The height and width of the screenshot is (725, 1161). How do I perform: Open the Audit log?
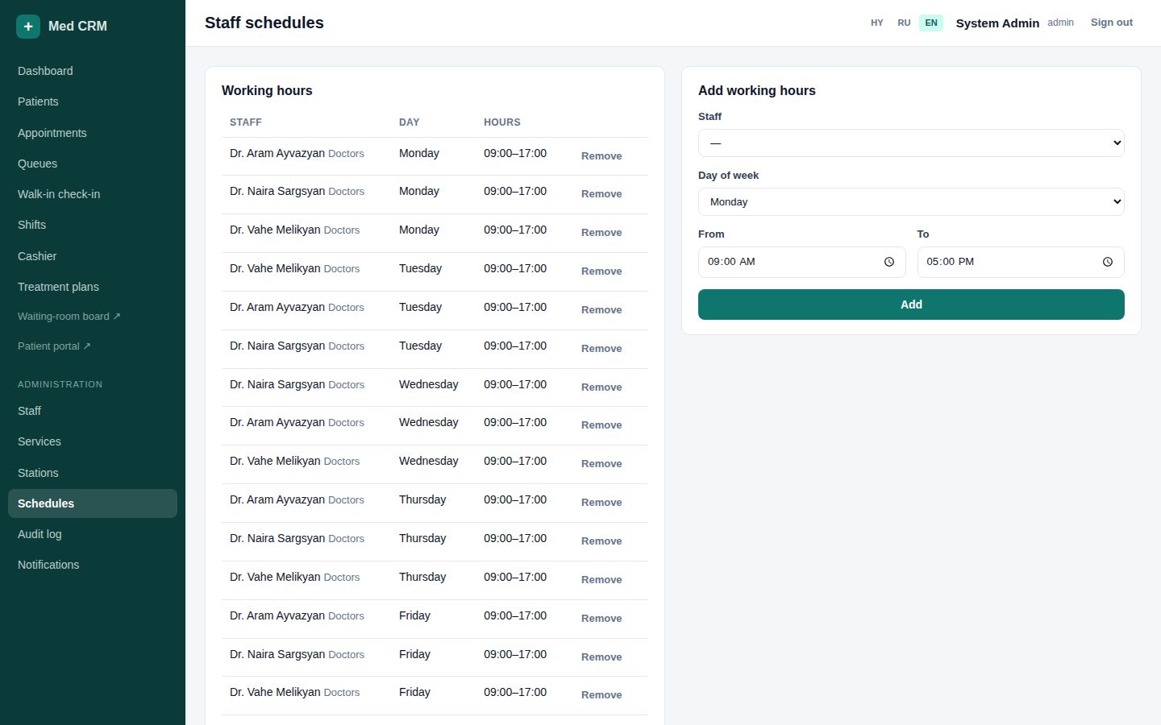[93, 534]
